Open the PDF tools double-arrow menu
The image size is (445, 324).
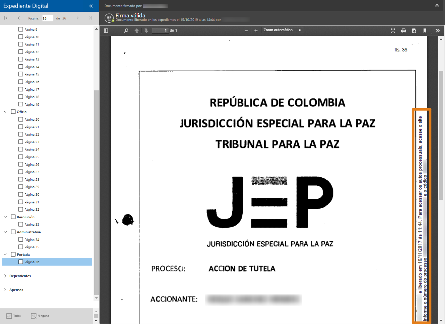point(438,31)
